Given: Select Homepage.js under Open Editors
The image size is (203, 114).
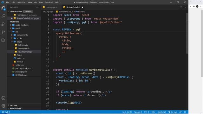Looking at the screenshot, I should coord(24,15).
